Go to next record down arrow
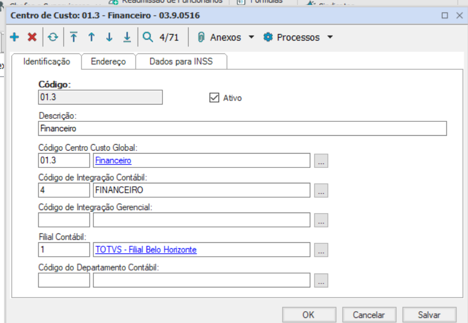 click(109, 37)
